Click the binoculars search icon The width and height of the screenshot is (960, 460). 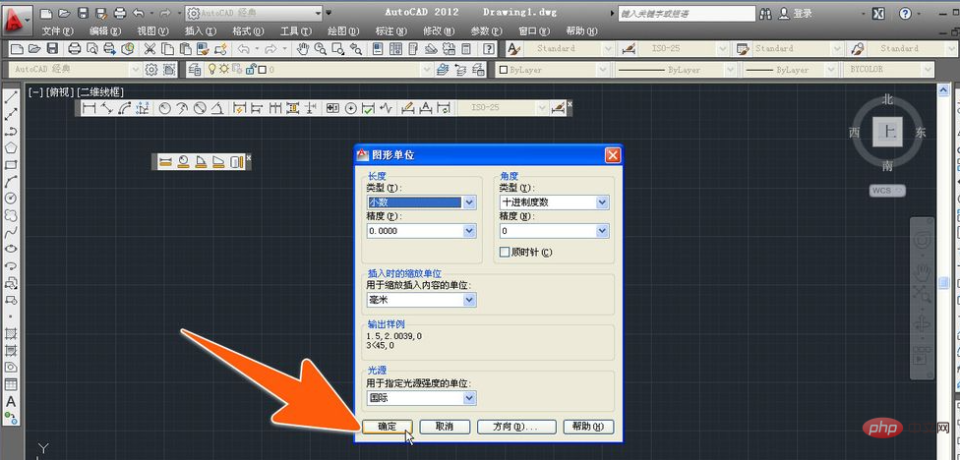click(x=766, y=14)
